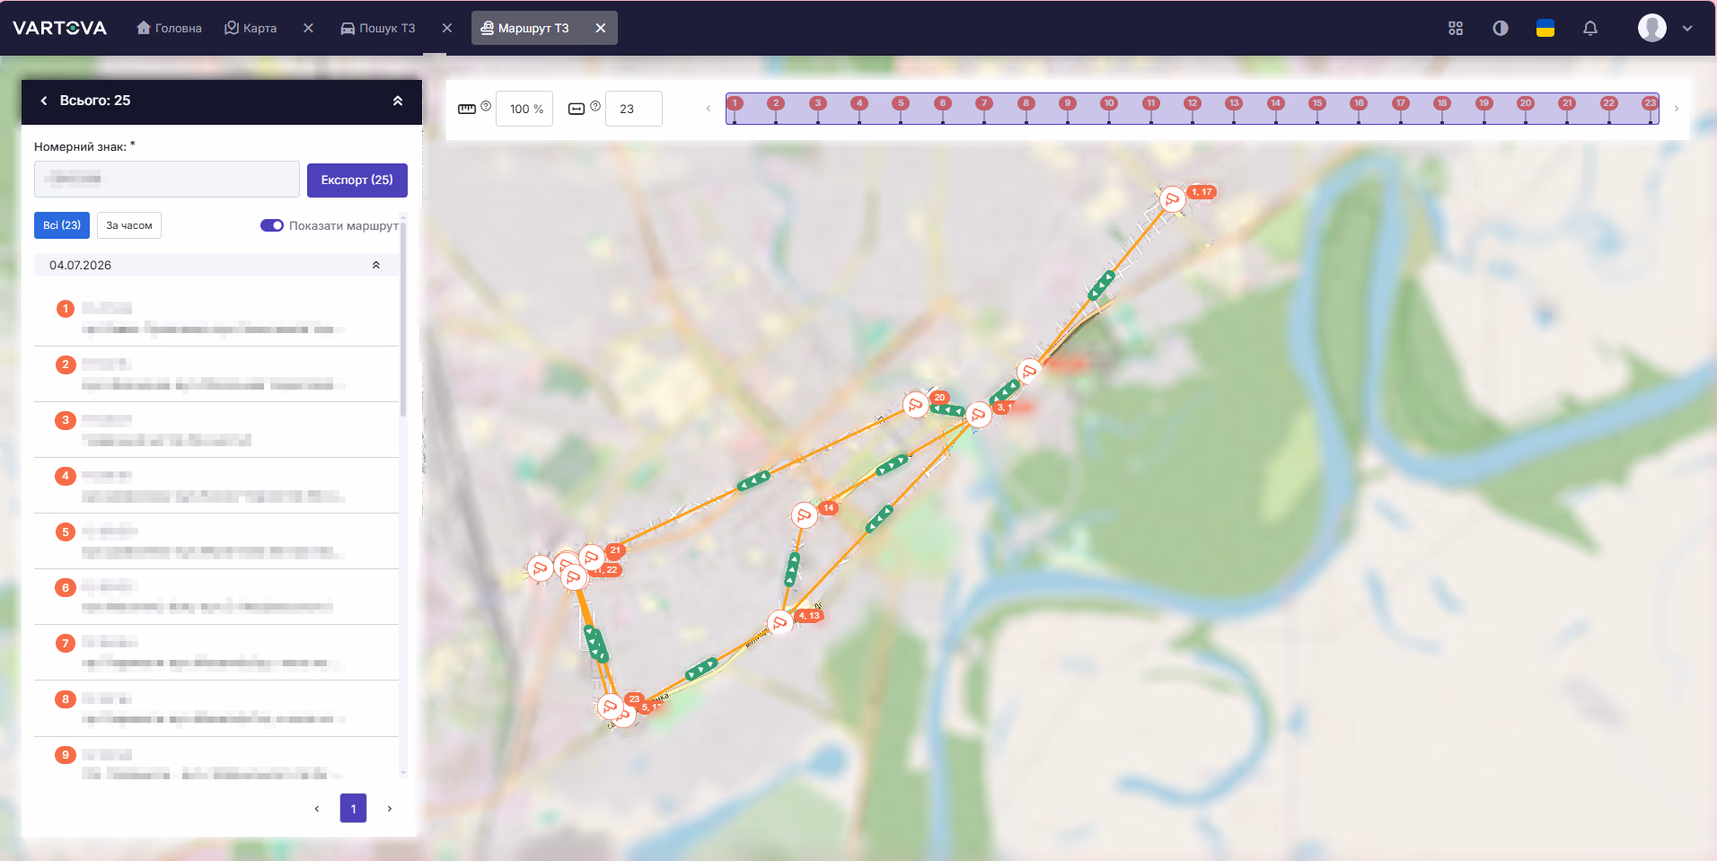Open the apps grid menu
Image resolution: width=1717 pixels, height=861 pixels.
1456,28
